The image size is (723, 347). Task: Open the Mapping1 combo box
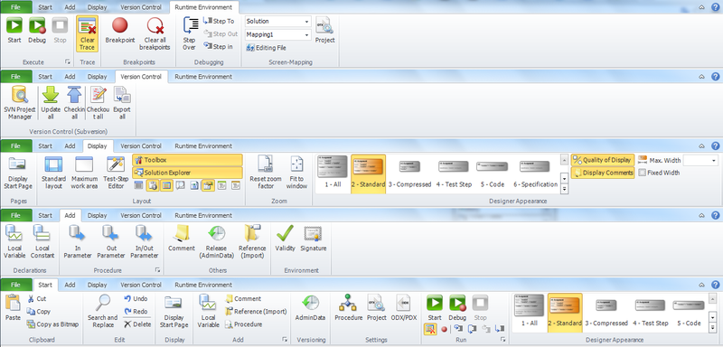[278, 34]
